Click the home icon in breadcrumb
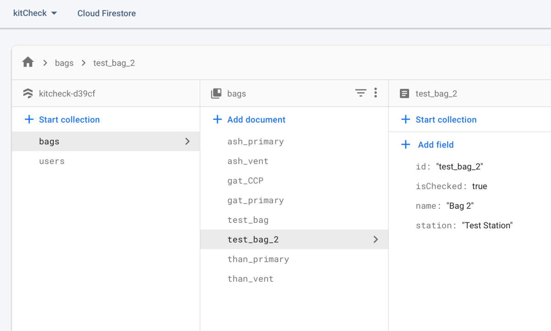This screenshot has width=551, height=331. (x=28, y=62)
